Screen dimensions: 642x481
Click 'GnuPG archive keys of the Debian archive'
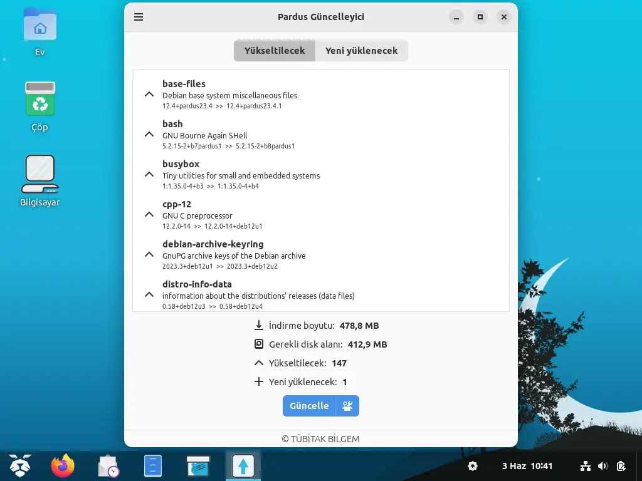234,256
